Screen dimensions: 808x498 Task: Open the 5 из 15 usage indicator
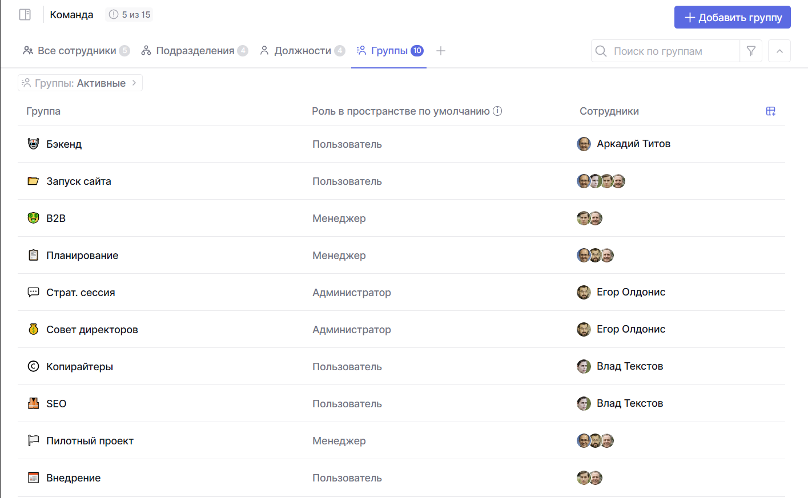pos(130,15)
